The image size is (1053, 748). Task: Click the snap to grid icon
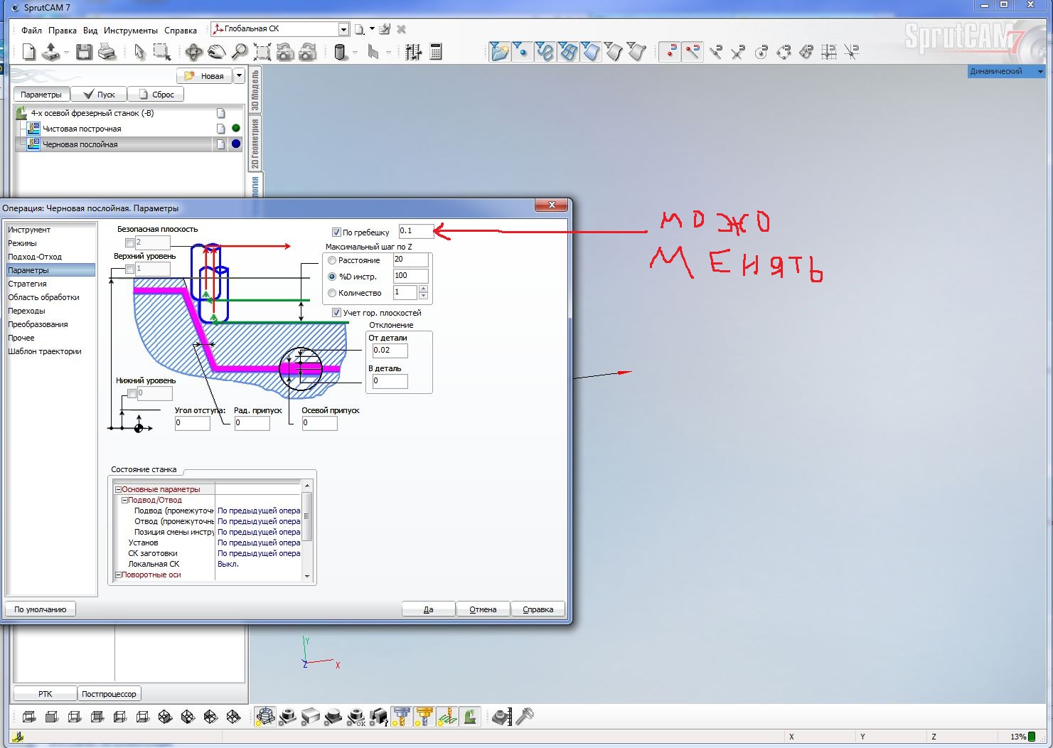click(829, 52)
